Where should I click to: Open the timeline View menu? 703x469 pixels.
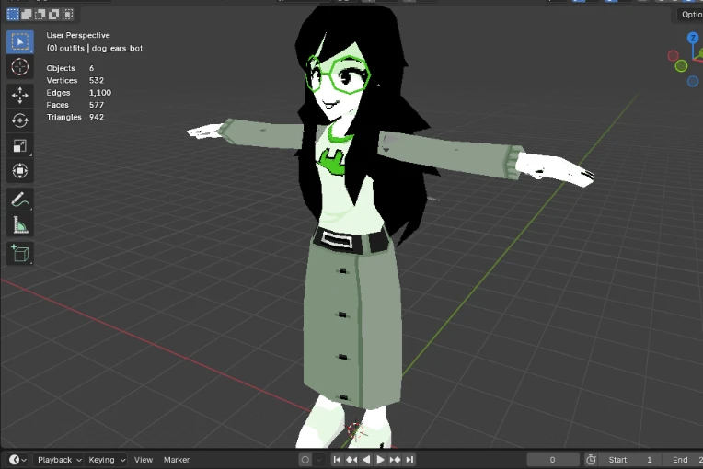[144, 460]
